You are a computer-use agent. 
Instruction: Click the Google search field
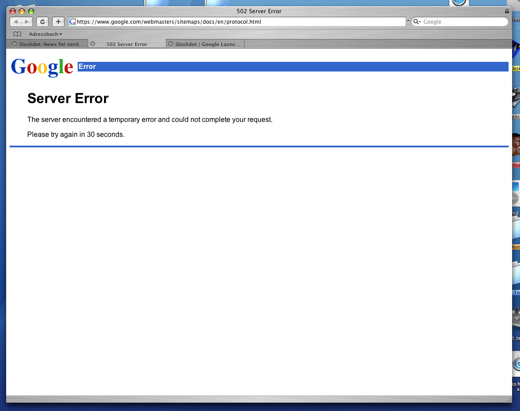coord(460,22)
